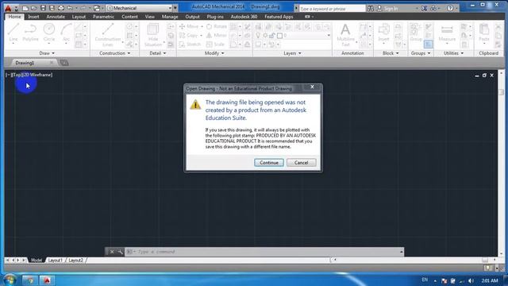Click the Save icon in quick access toolbar
The image size is (508, 286).
43,8
